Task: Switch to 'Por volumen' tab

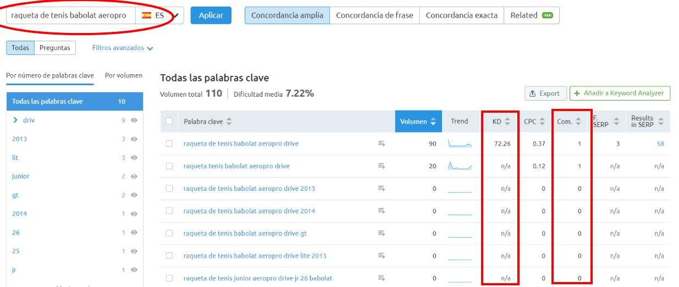Action: 124,75
